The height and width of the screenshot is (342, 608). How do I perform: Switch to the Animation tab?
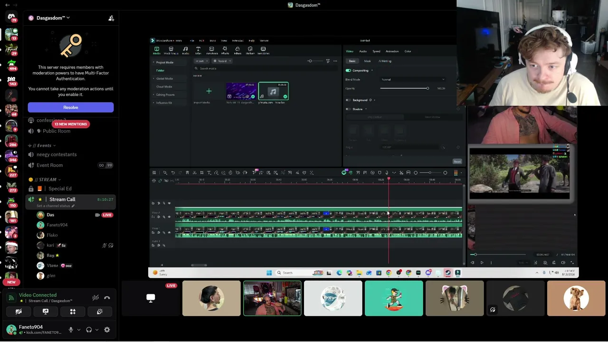tap(392, 51)
